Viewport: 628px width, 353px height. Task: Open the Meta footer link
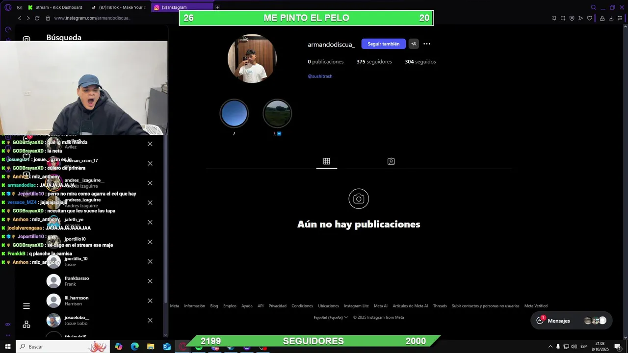(175, 306)
